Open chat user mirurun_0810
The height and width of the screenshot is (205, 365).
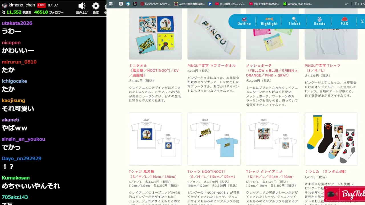click(19, 62)
